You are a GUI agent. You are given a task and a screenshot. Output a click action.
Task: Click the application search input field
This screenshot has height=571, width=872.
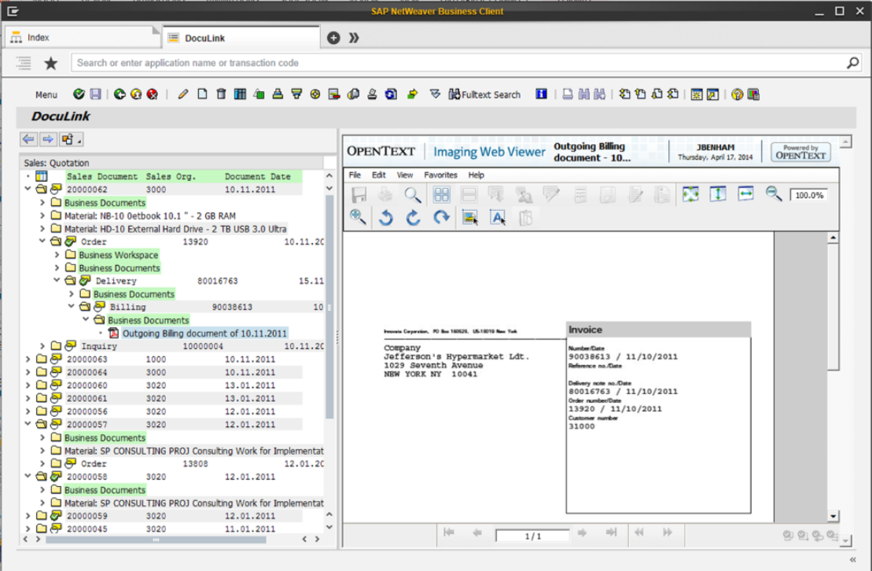[x=456, y=63]
